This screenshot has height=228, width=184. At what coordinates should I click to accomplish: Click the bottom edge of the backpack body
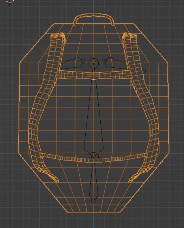tap(94, 212)
